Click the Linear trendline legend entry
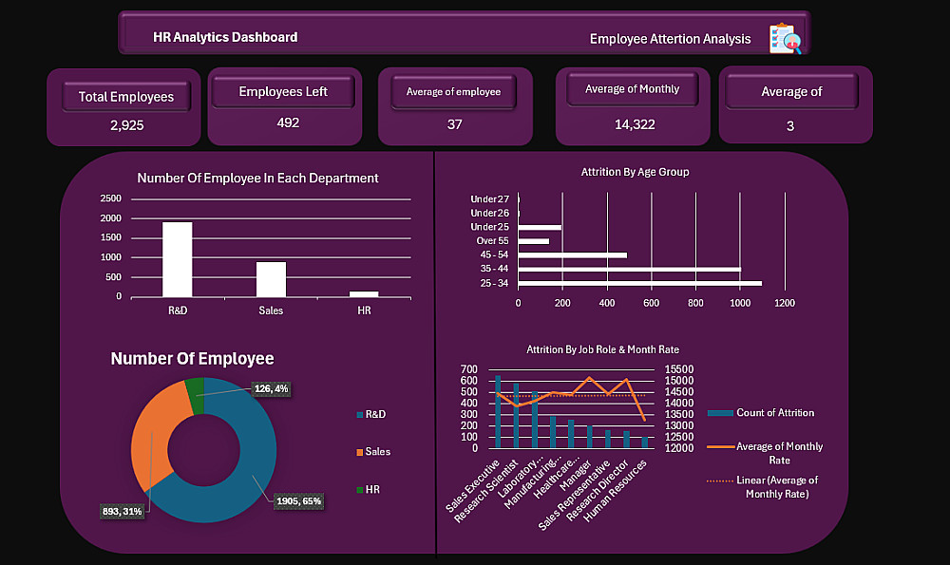 coord(763,487)
